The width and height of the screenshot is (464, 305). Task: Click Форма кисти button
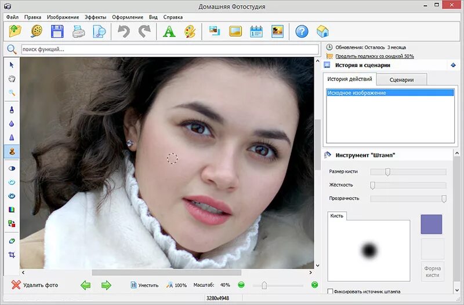click(x=432, y=271)
